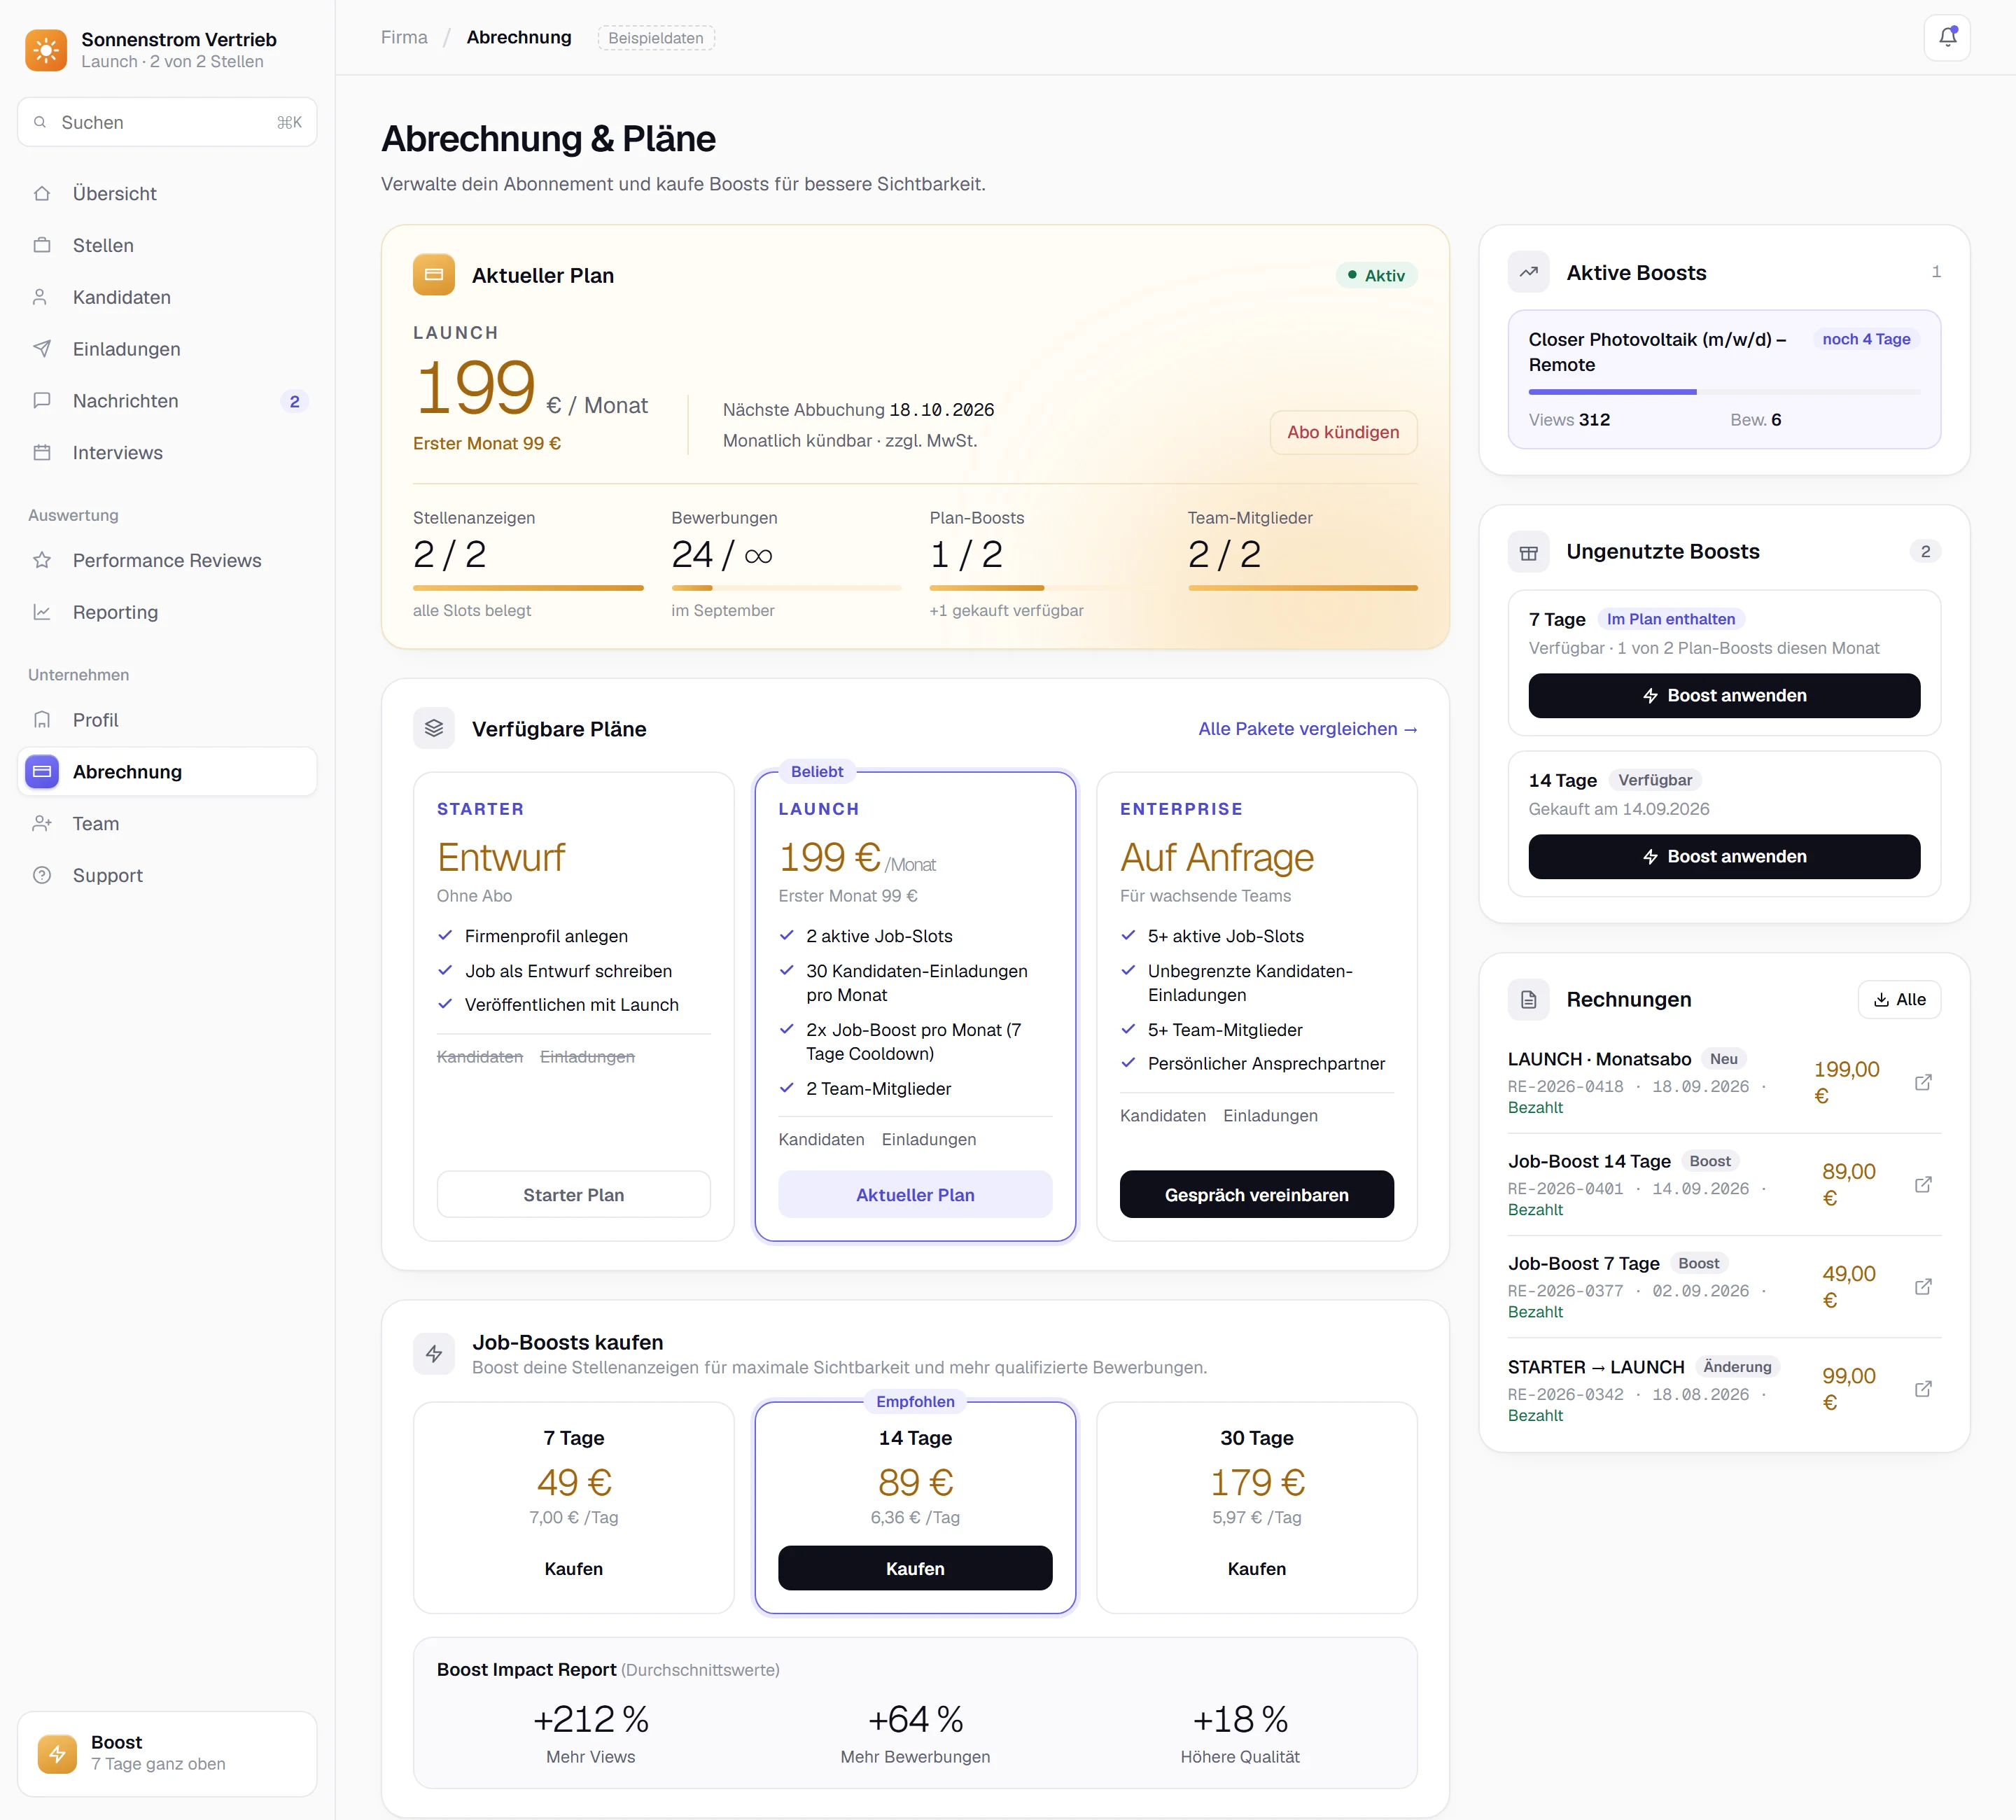This screenshot has height=1820, width=2016.
Task: Open Team in the sidebar
Action: (167, 824)
